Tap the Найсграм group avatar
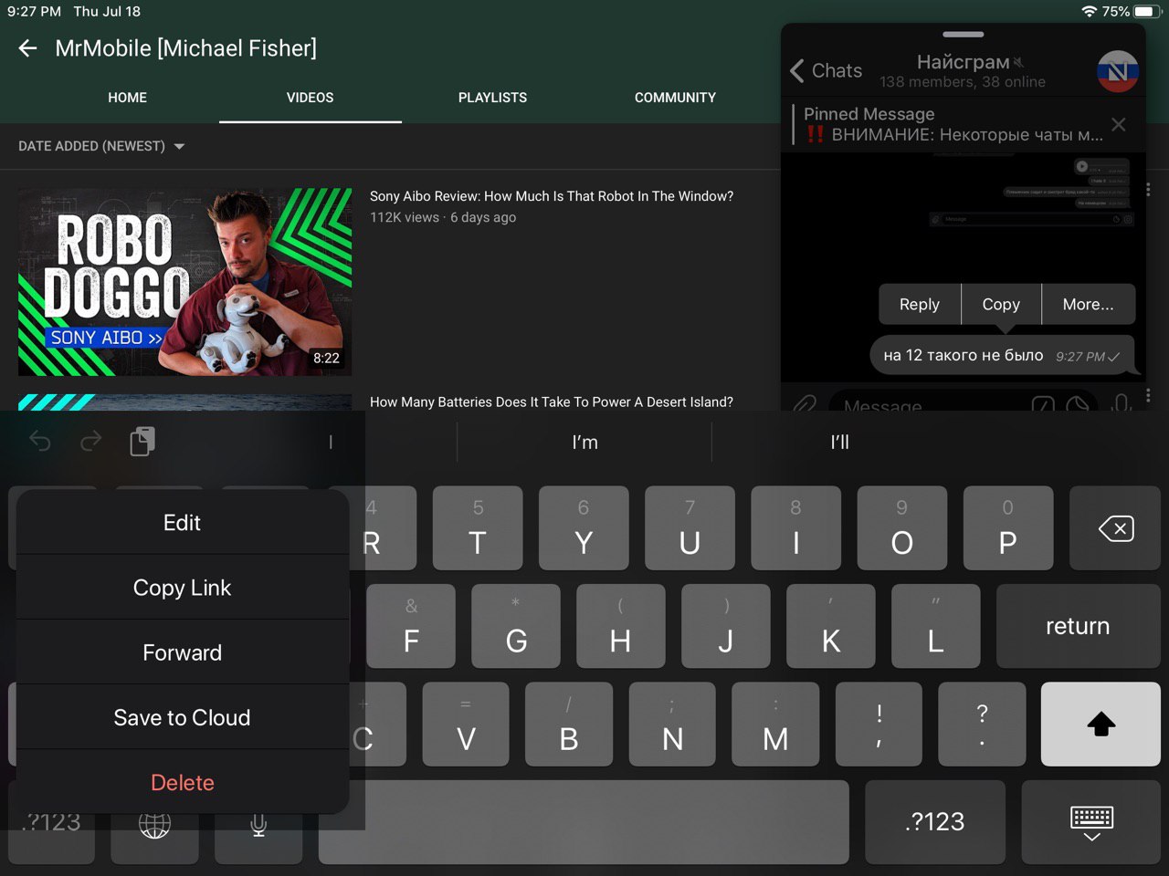The height and width of the screenshot is (876, 1169). click(x=1118, y=71)
